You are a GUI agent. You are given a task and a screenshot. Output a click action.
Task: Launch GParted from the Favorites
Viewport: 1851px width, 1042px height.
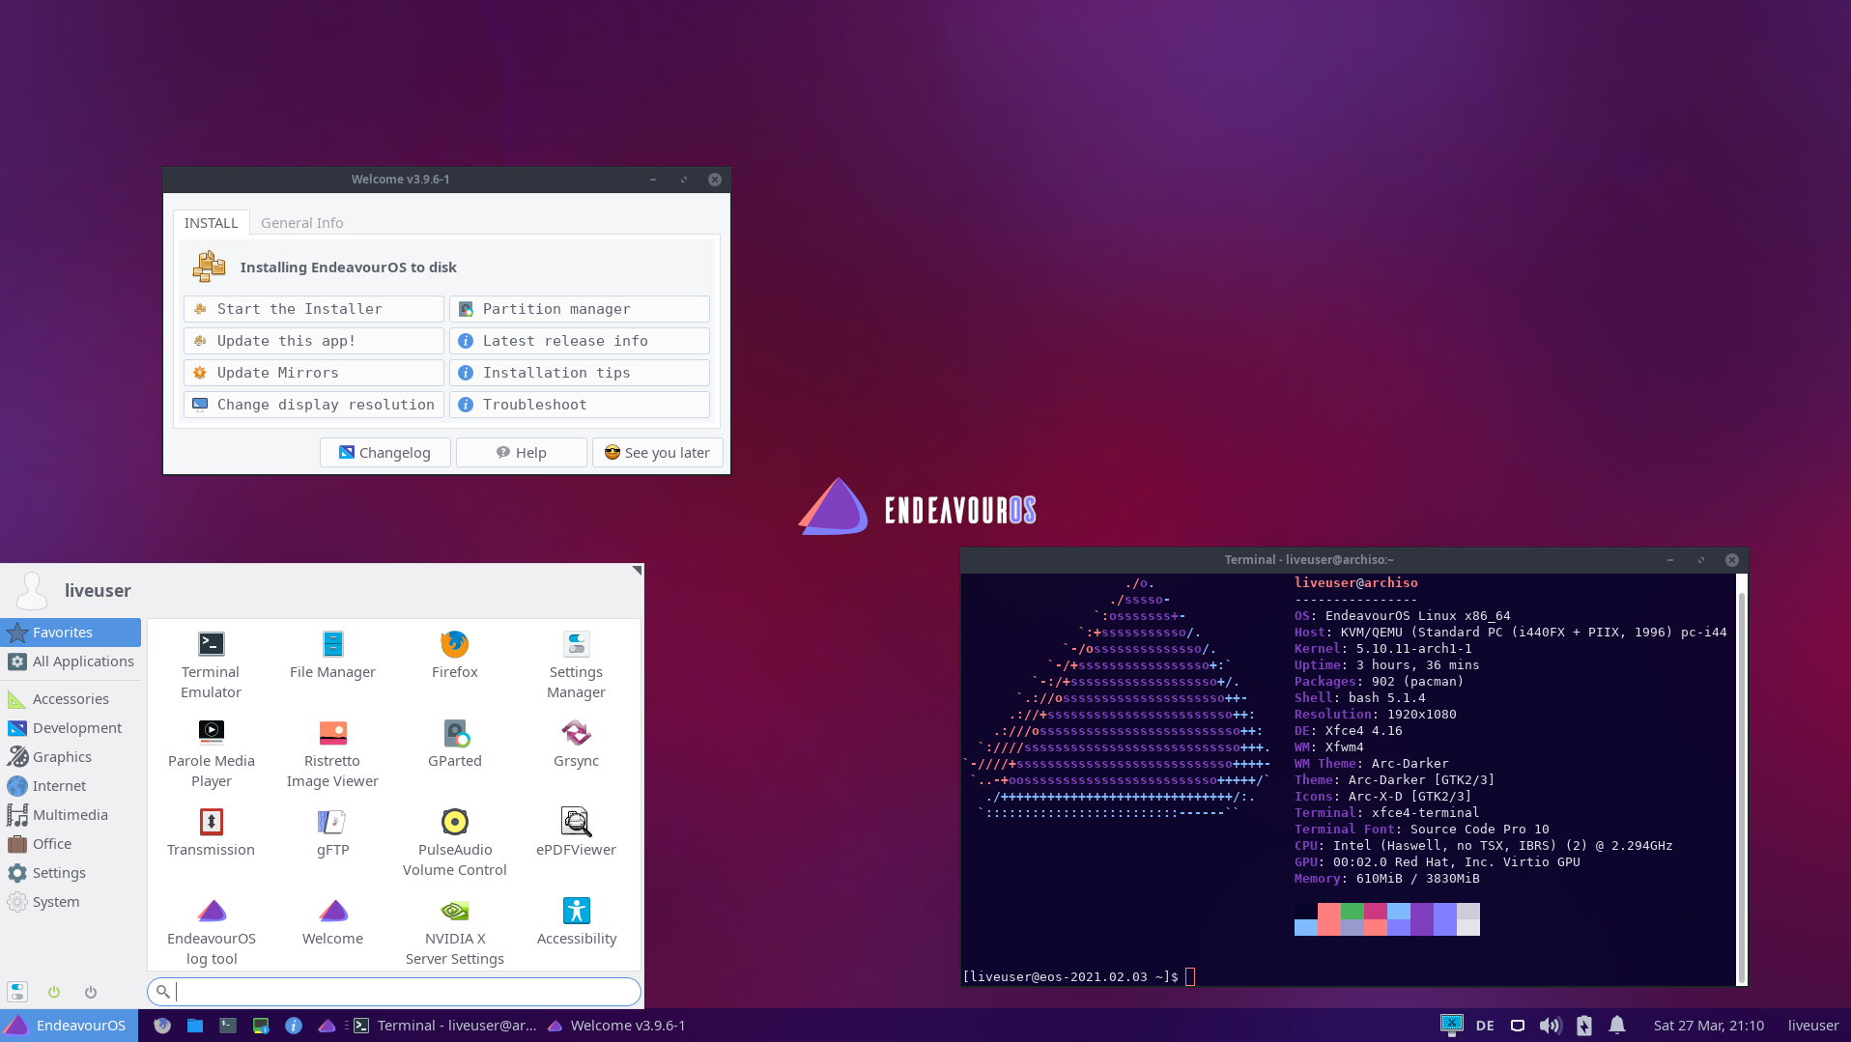pos(454,745)
